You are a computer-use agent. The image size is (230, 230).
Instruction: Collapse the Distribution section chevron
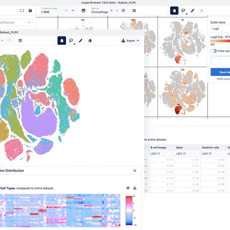(x=135, y=171)
